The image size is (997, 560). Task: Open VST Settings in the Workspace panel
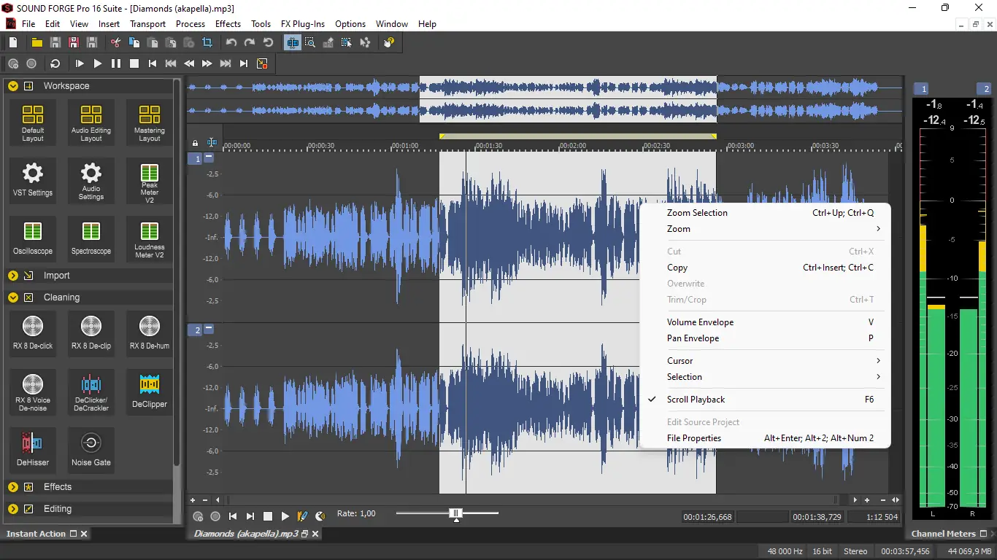pyautogui.click(x=32, y=180)
